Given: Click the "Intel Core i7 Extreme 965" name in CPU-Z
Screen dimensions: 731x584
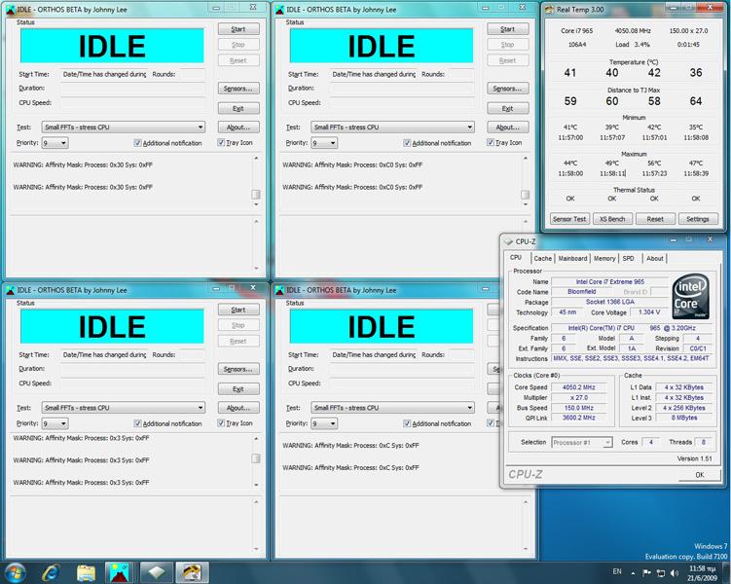Looking at the screenshot, I should pos(609,282).
